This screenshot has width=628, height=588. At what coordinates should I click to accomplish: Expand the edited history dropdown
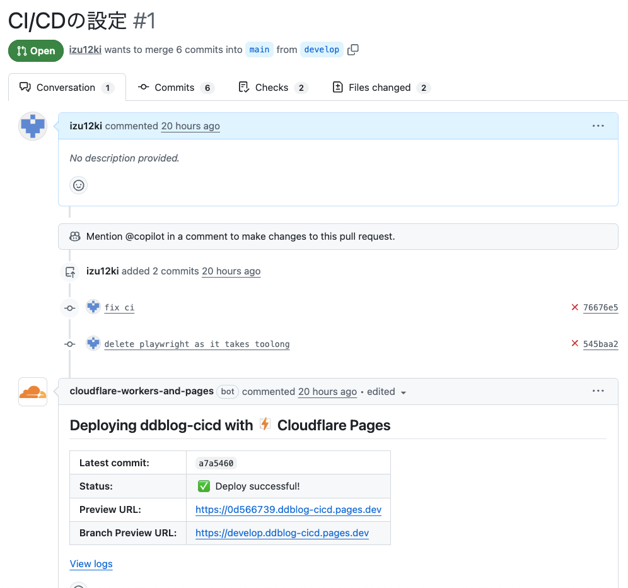(x=387, y=392)
